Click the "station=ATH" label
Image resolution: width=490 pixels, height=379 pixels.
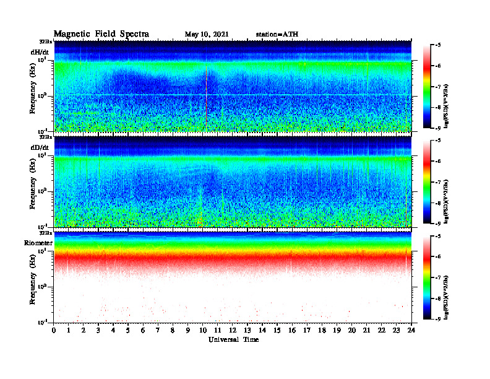[277, 35]
